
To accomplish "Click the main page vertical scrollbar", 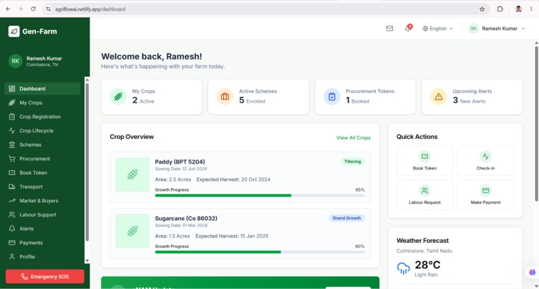I will (x=536, y=123).
